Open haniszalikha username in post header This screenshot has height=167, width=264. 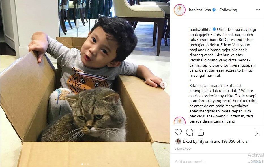[200, 10]
